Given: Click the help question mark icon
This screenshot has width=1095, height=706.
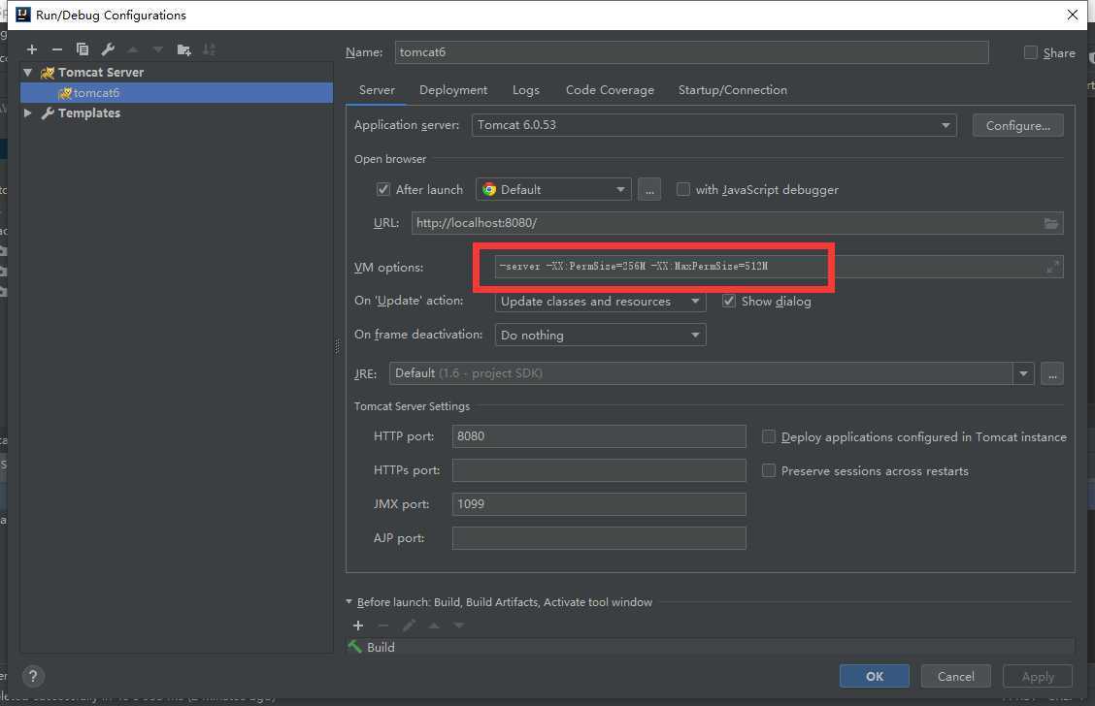Looking at the screenshot, I should pos(33,676).
